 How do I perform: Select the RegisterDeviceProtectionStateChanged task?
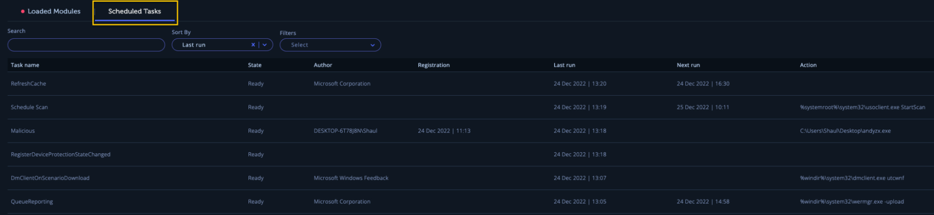61,154
